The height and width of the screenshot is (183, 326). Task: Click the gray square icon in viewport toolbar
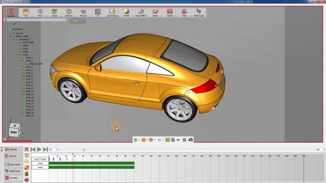(184, 140)
